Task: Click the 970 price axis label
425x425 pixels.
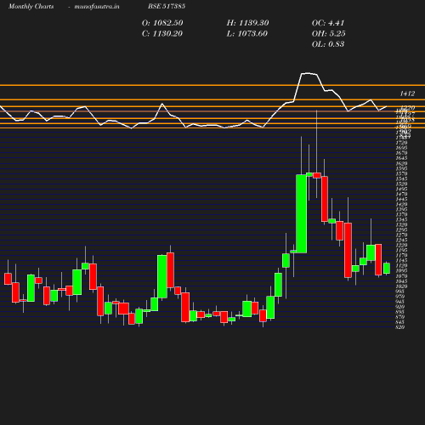Action: pos(400,297)
